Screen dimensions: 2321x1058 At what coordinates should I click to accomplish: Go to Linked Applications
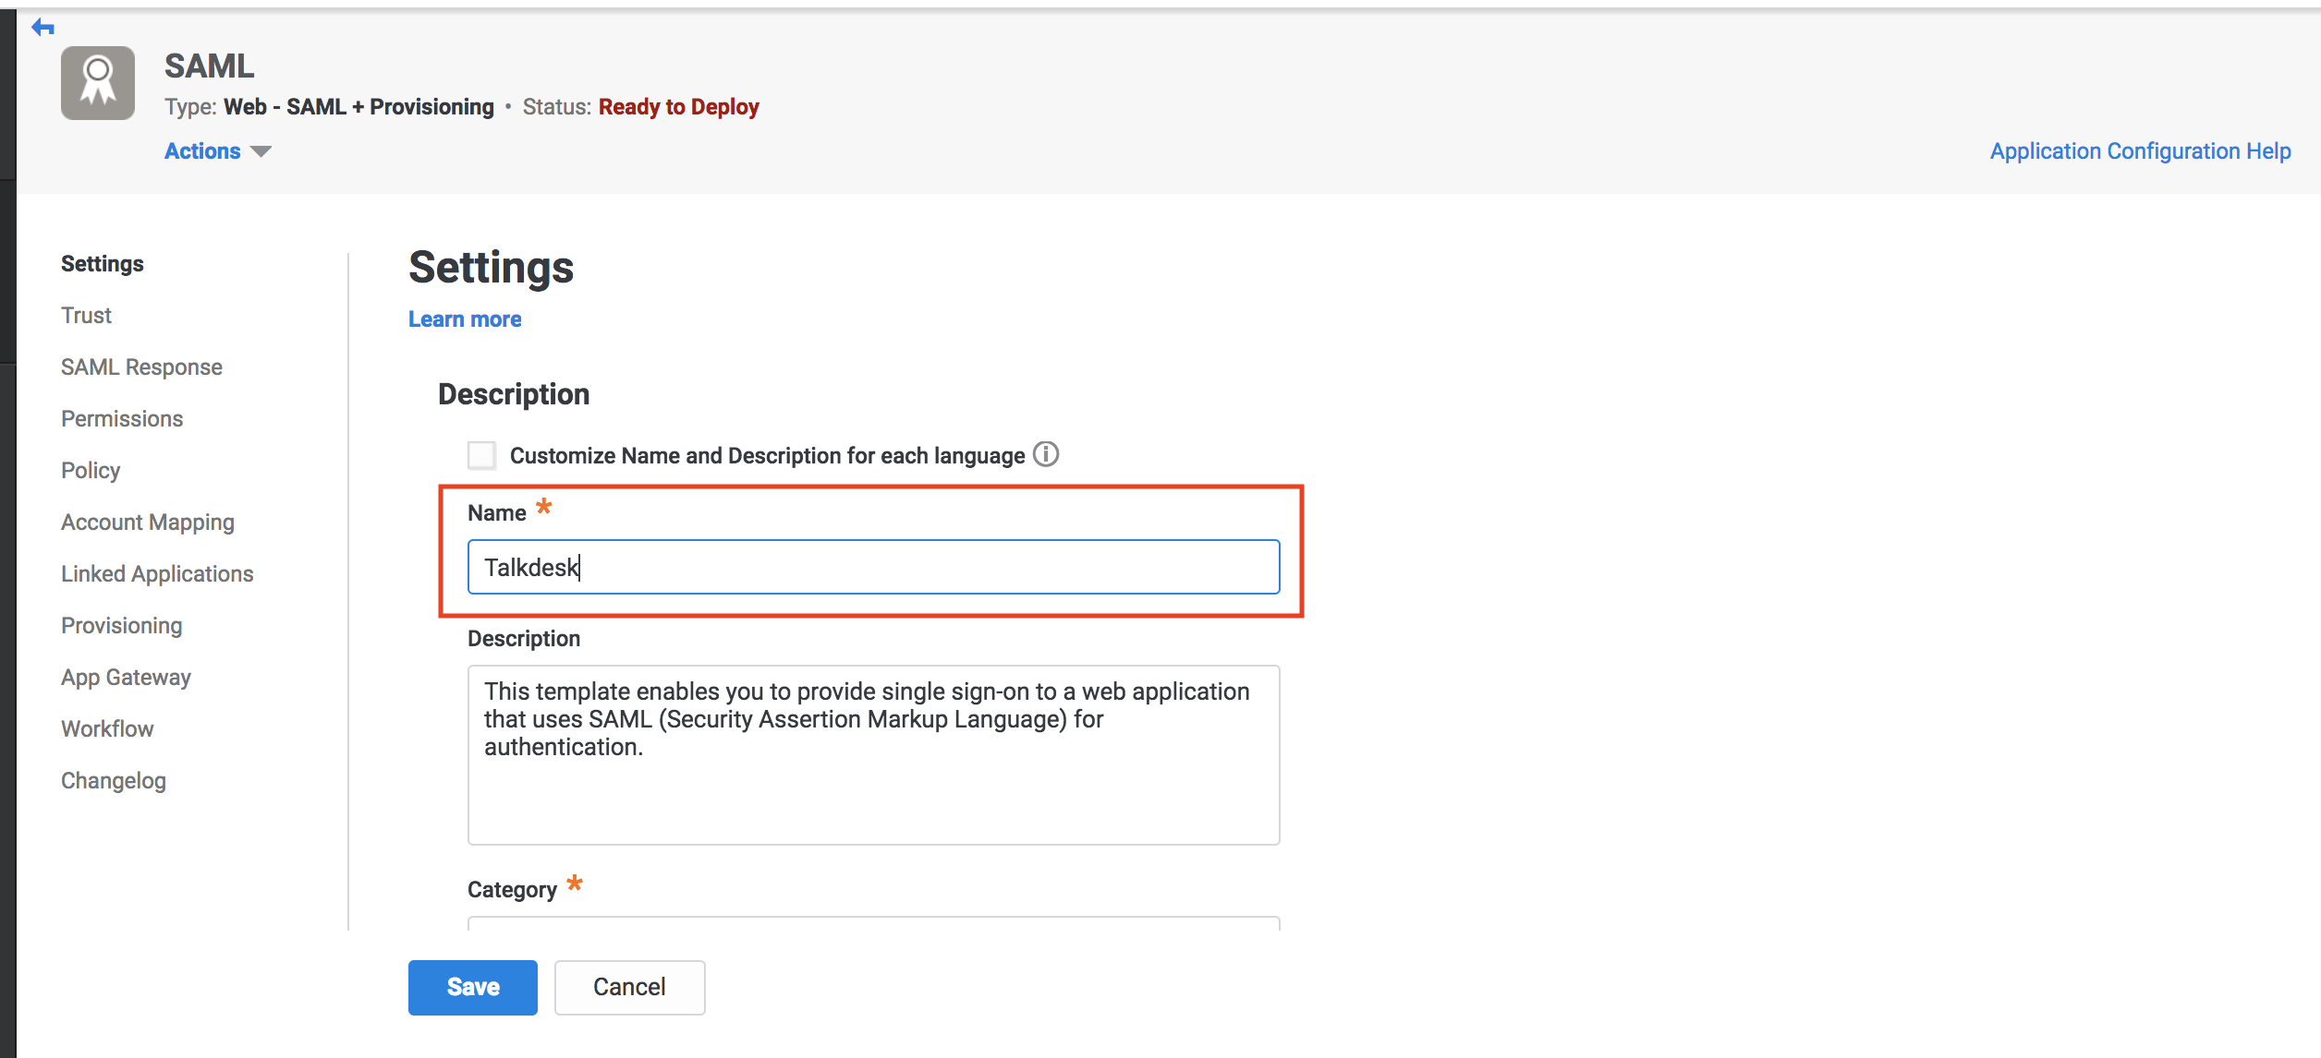coord(157,574)
